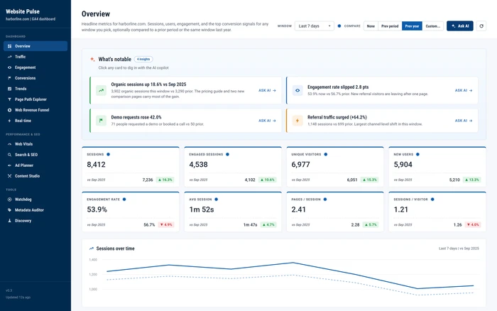Image resolution: width=497 pixels, height=311 pixels.
Task: Open the Trends page from sidebar
Action: tap(35, 89)
